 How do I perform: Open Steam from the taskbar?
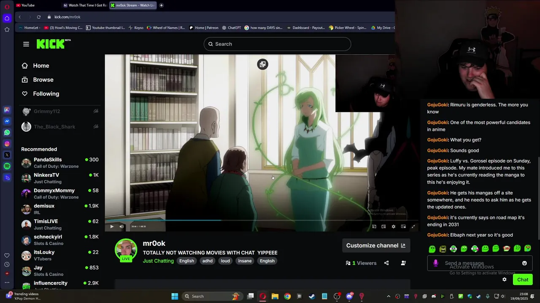coord(312,296)
